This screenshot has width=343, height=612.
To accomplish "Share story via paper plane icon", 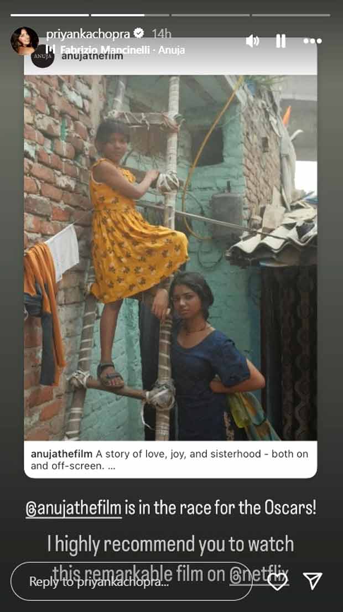I will (x=313, y=581).
